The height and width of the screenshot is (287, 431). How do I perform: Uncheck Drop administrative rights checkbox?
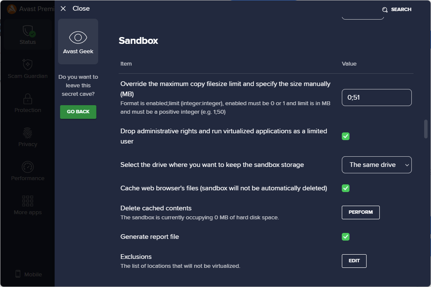(346, 136)
